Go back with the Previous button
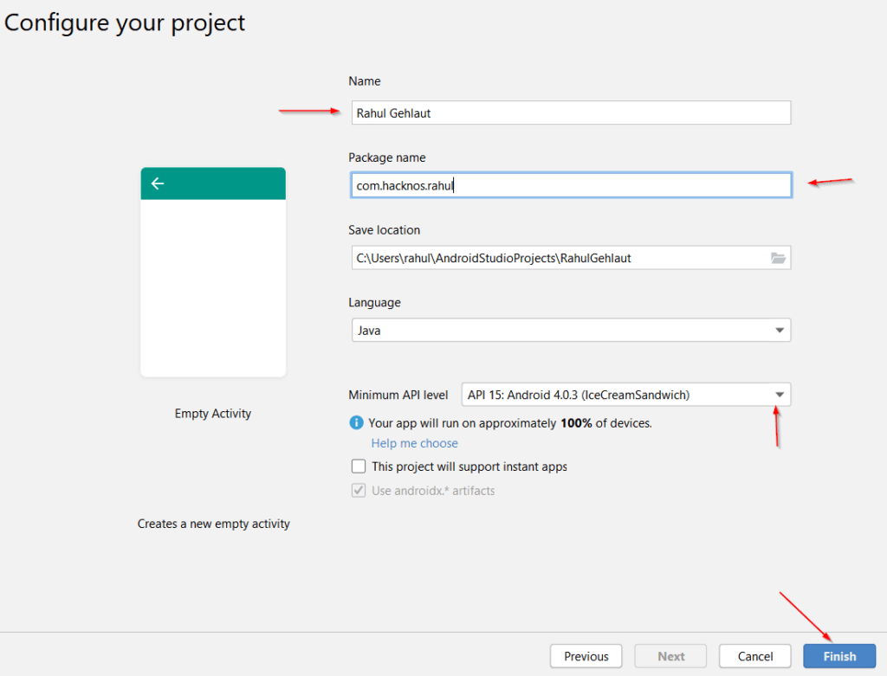887x676 pixels. point(586,656)
